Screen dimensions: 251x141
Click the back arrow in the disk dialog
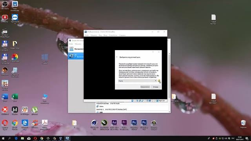coord(117,57)
